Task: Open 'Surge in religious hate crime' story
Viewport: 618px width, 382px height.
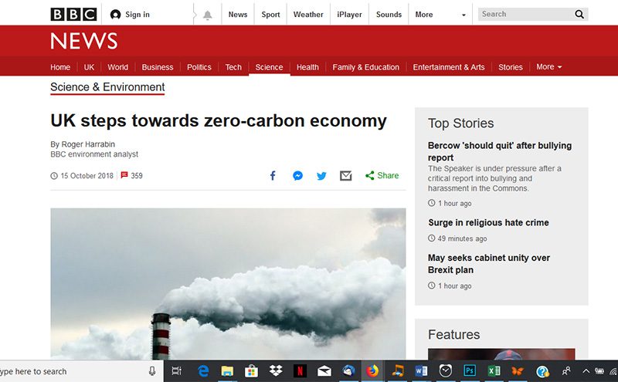Action: click(x=488, y=223)
